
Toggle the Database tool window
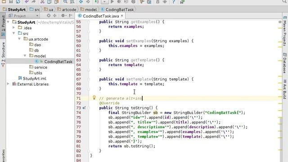pyautogui.click(x=285, y=63)
